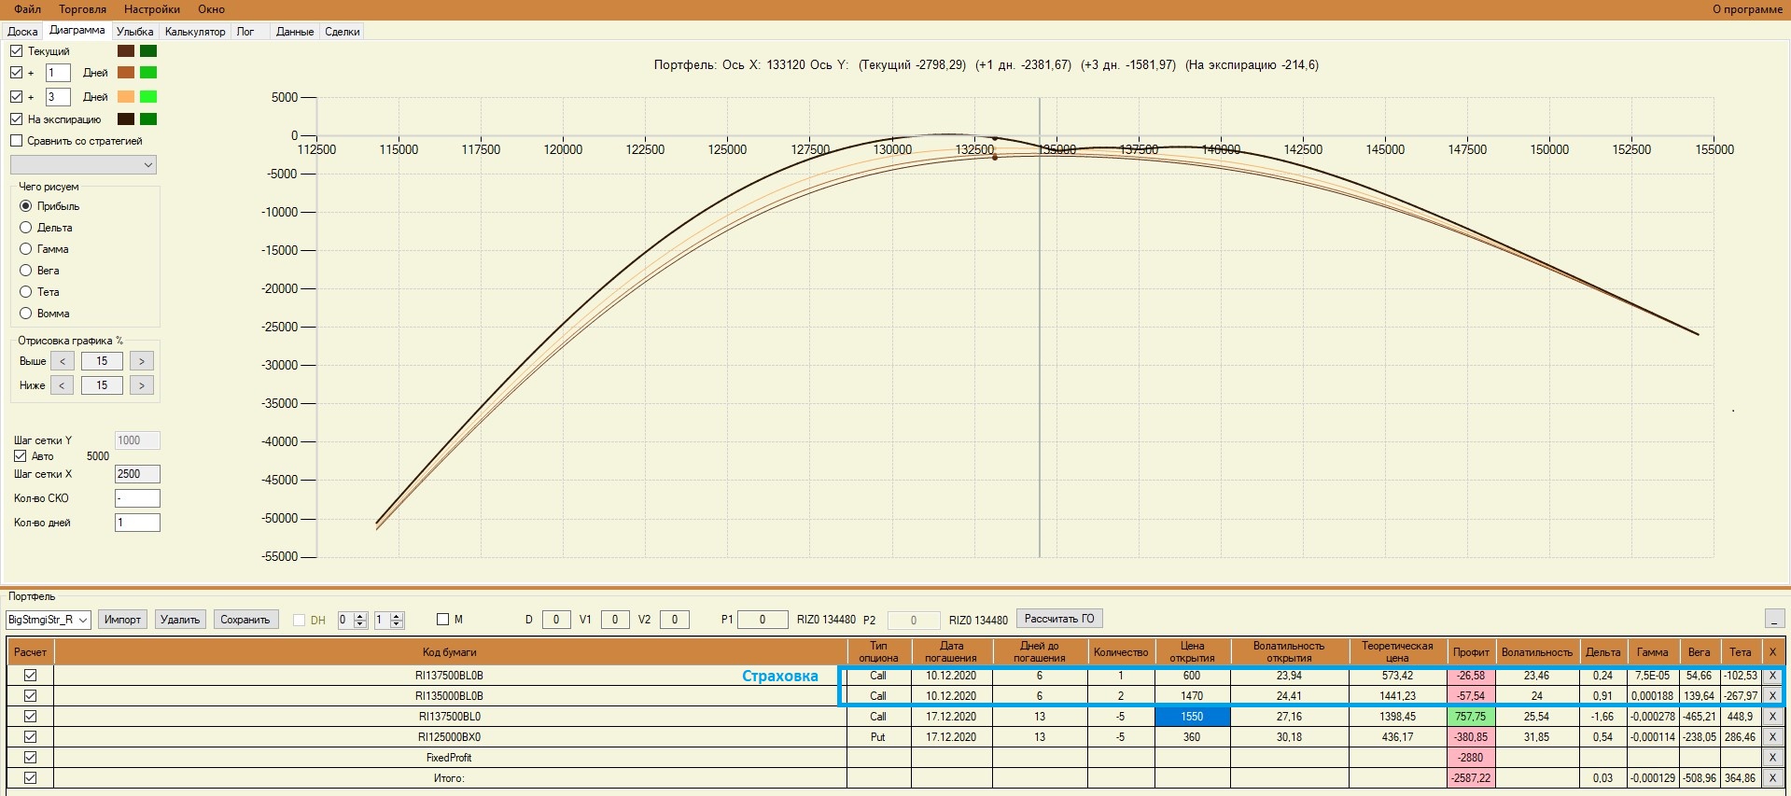This screenshot has width=1791, height=796.
Task: Click the Удалить button
Action: click(x=180, y=620)
